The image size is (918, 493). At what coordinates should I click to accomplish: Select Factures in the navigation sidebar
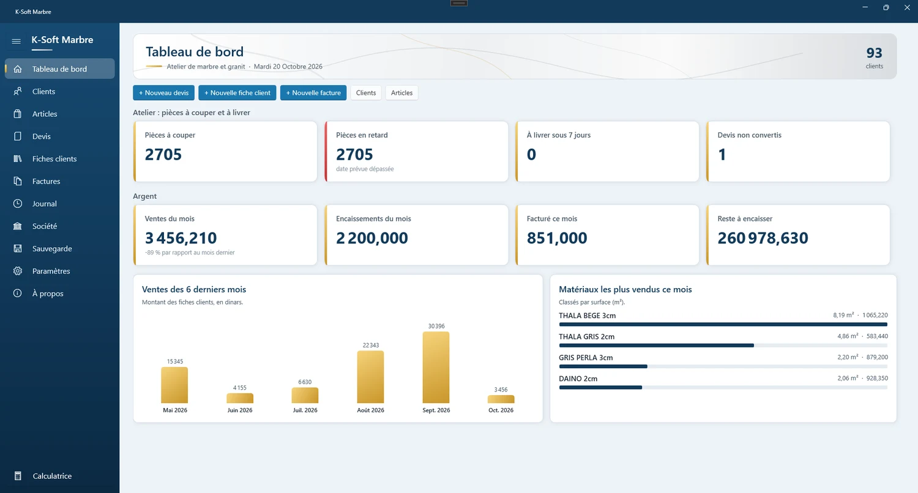click(x=47, y=181)
